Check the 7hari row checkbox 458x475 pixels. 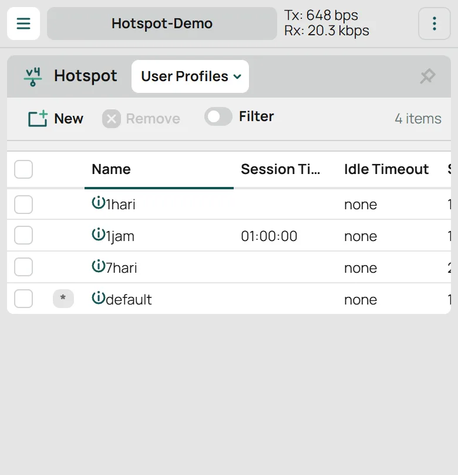pyautogui.click(x=23, y=267)
